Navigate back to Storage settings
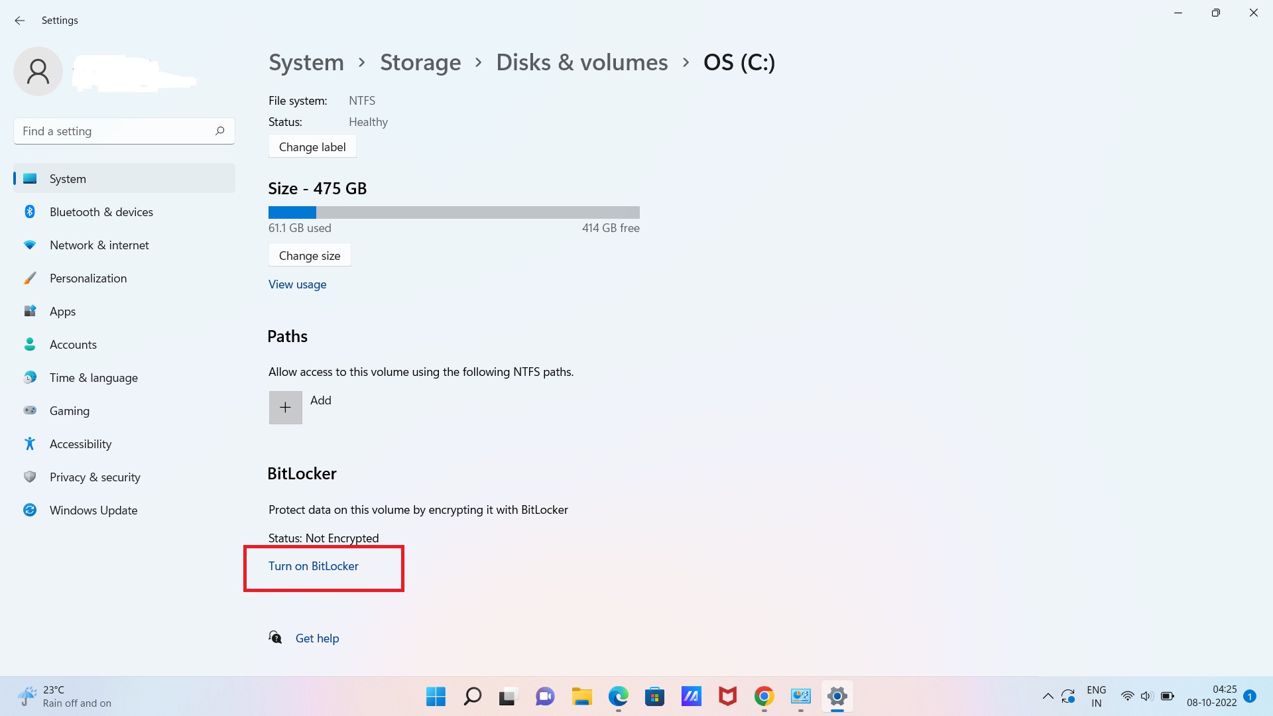This screenshot has width=1273, height=716. 420,61
